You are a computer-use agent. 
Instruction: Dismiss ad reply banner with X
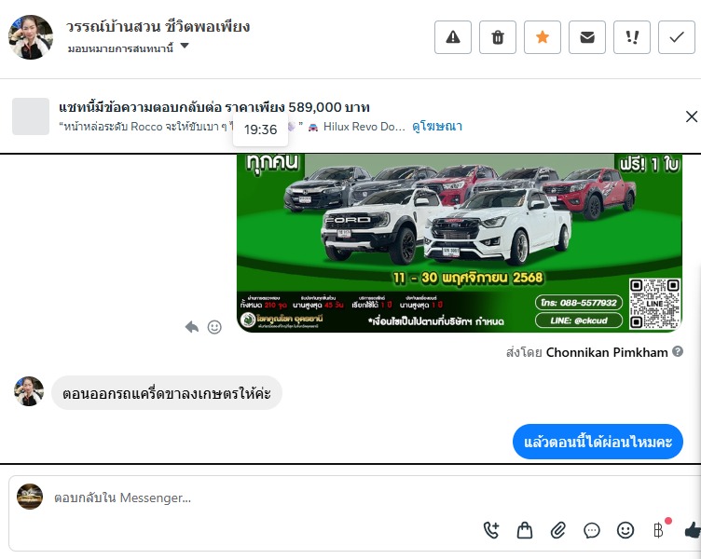pyautogui.click(x=691, y=116)
